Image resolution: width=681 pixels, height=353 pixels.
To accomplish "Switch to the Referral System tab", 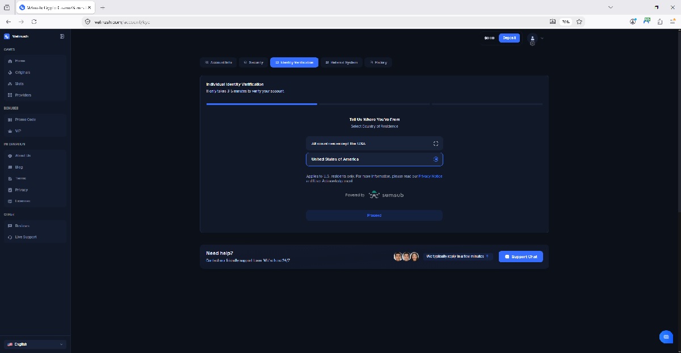I will tap(341, 62).
